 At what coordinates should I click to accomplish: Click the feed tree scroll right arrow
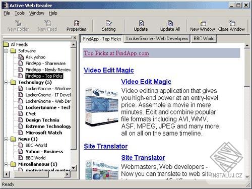click(68, 174)
